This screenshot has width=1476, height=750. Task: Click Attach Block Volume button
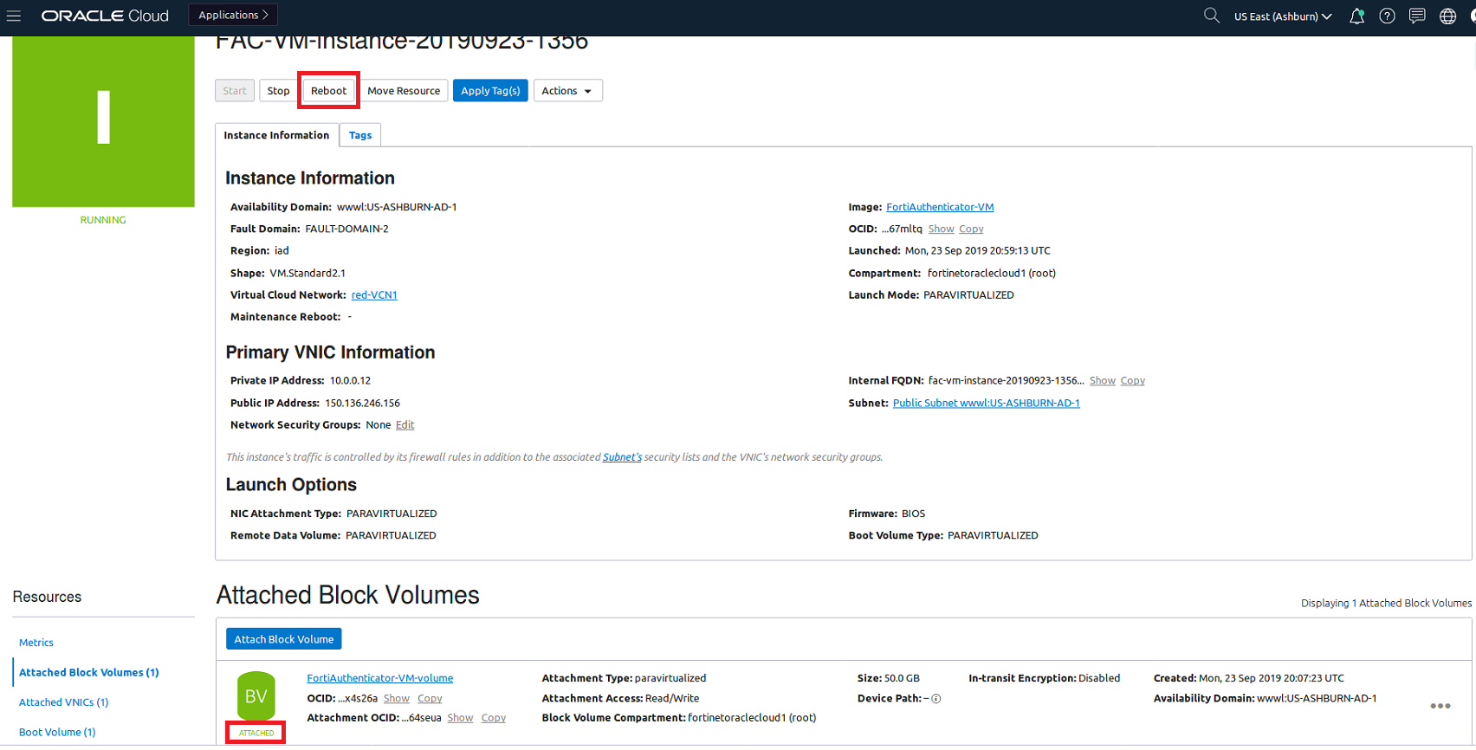point(284,639)
